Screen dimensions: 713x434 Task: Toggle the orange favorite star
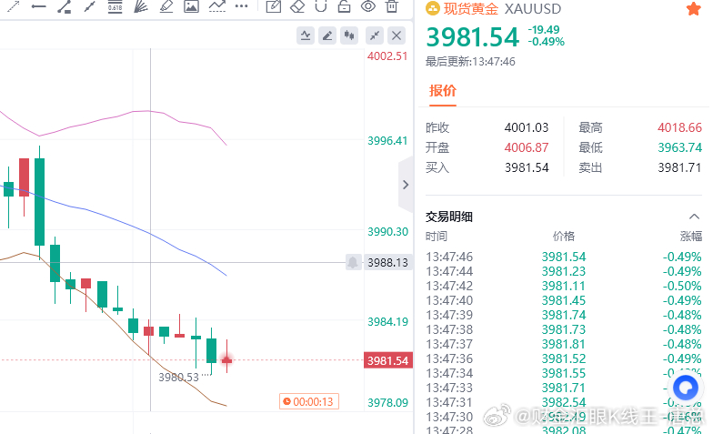tap(693, 8)
